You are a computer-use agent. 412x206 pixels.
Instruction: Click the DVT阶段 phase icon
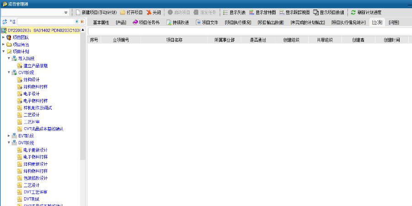pos(14,143)
